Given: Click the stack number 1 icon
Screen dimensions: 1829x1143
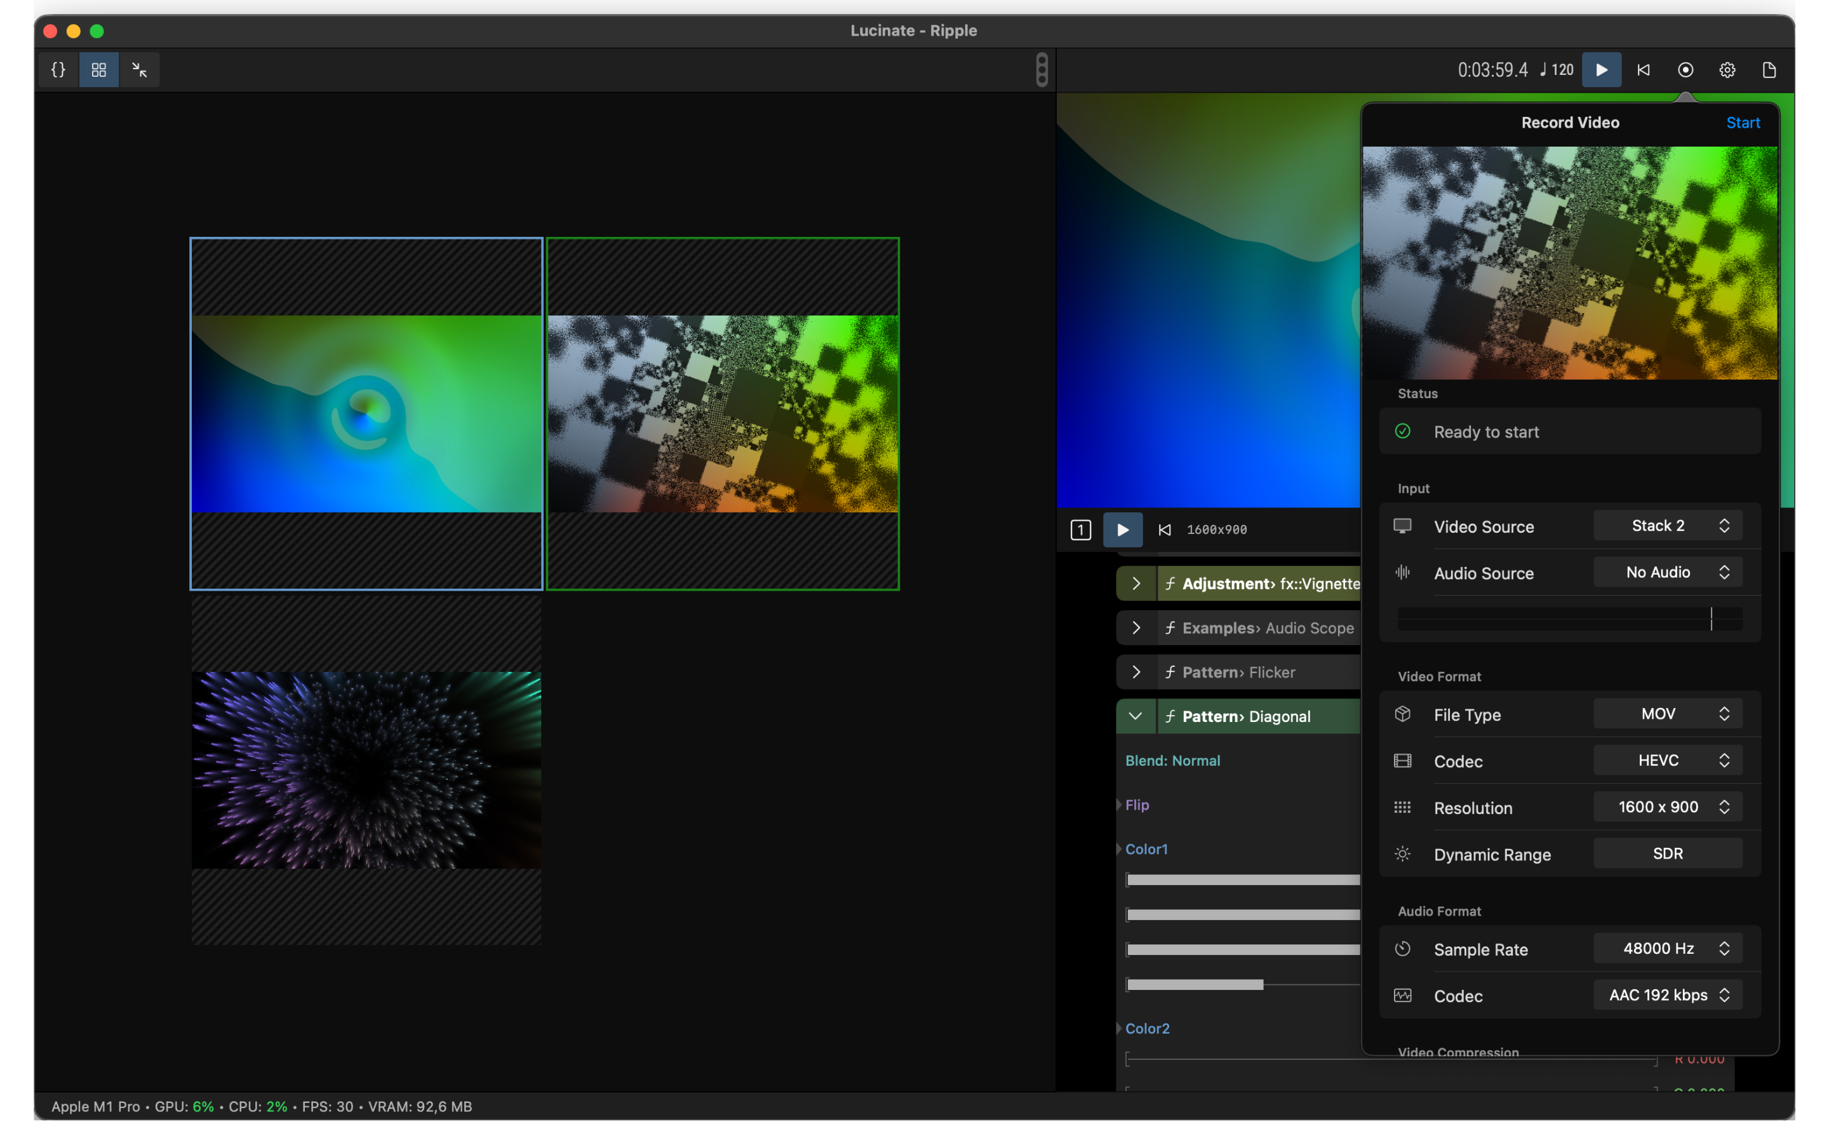Looking at the screenshot, I should [1081, 530].
